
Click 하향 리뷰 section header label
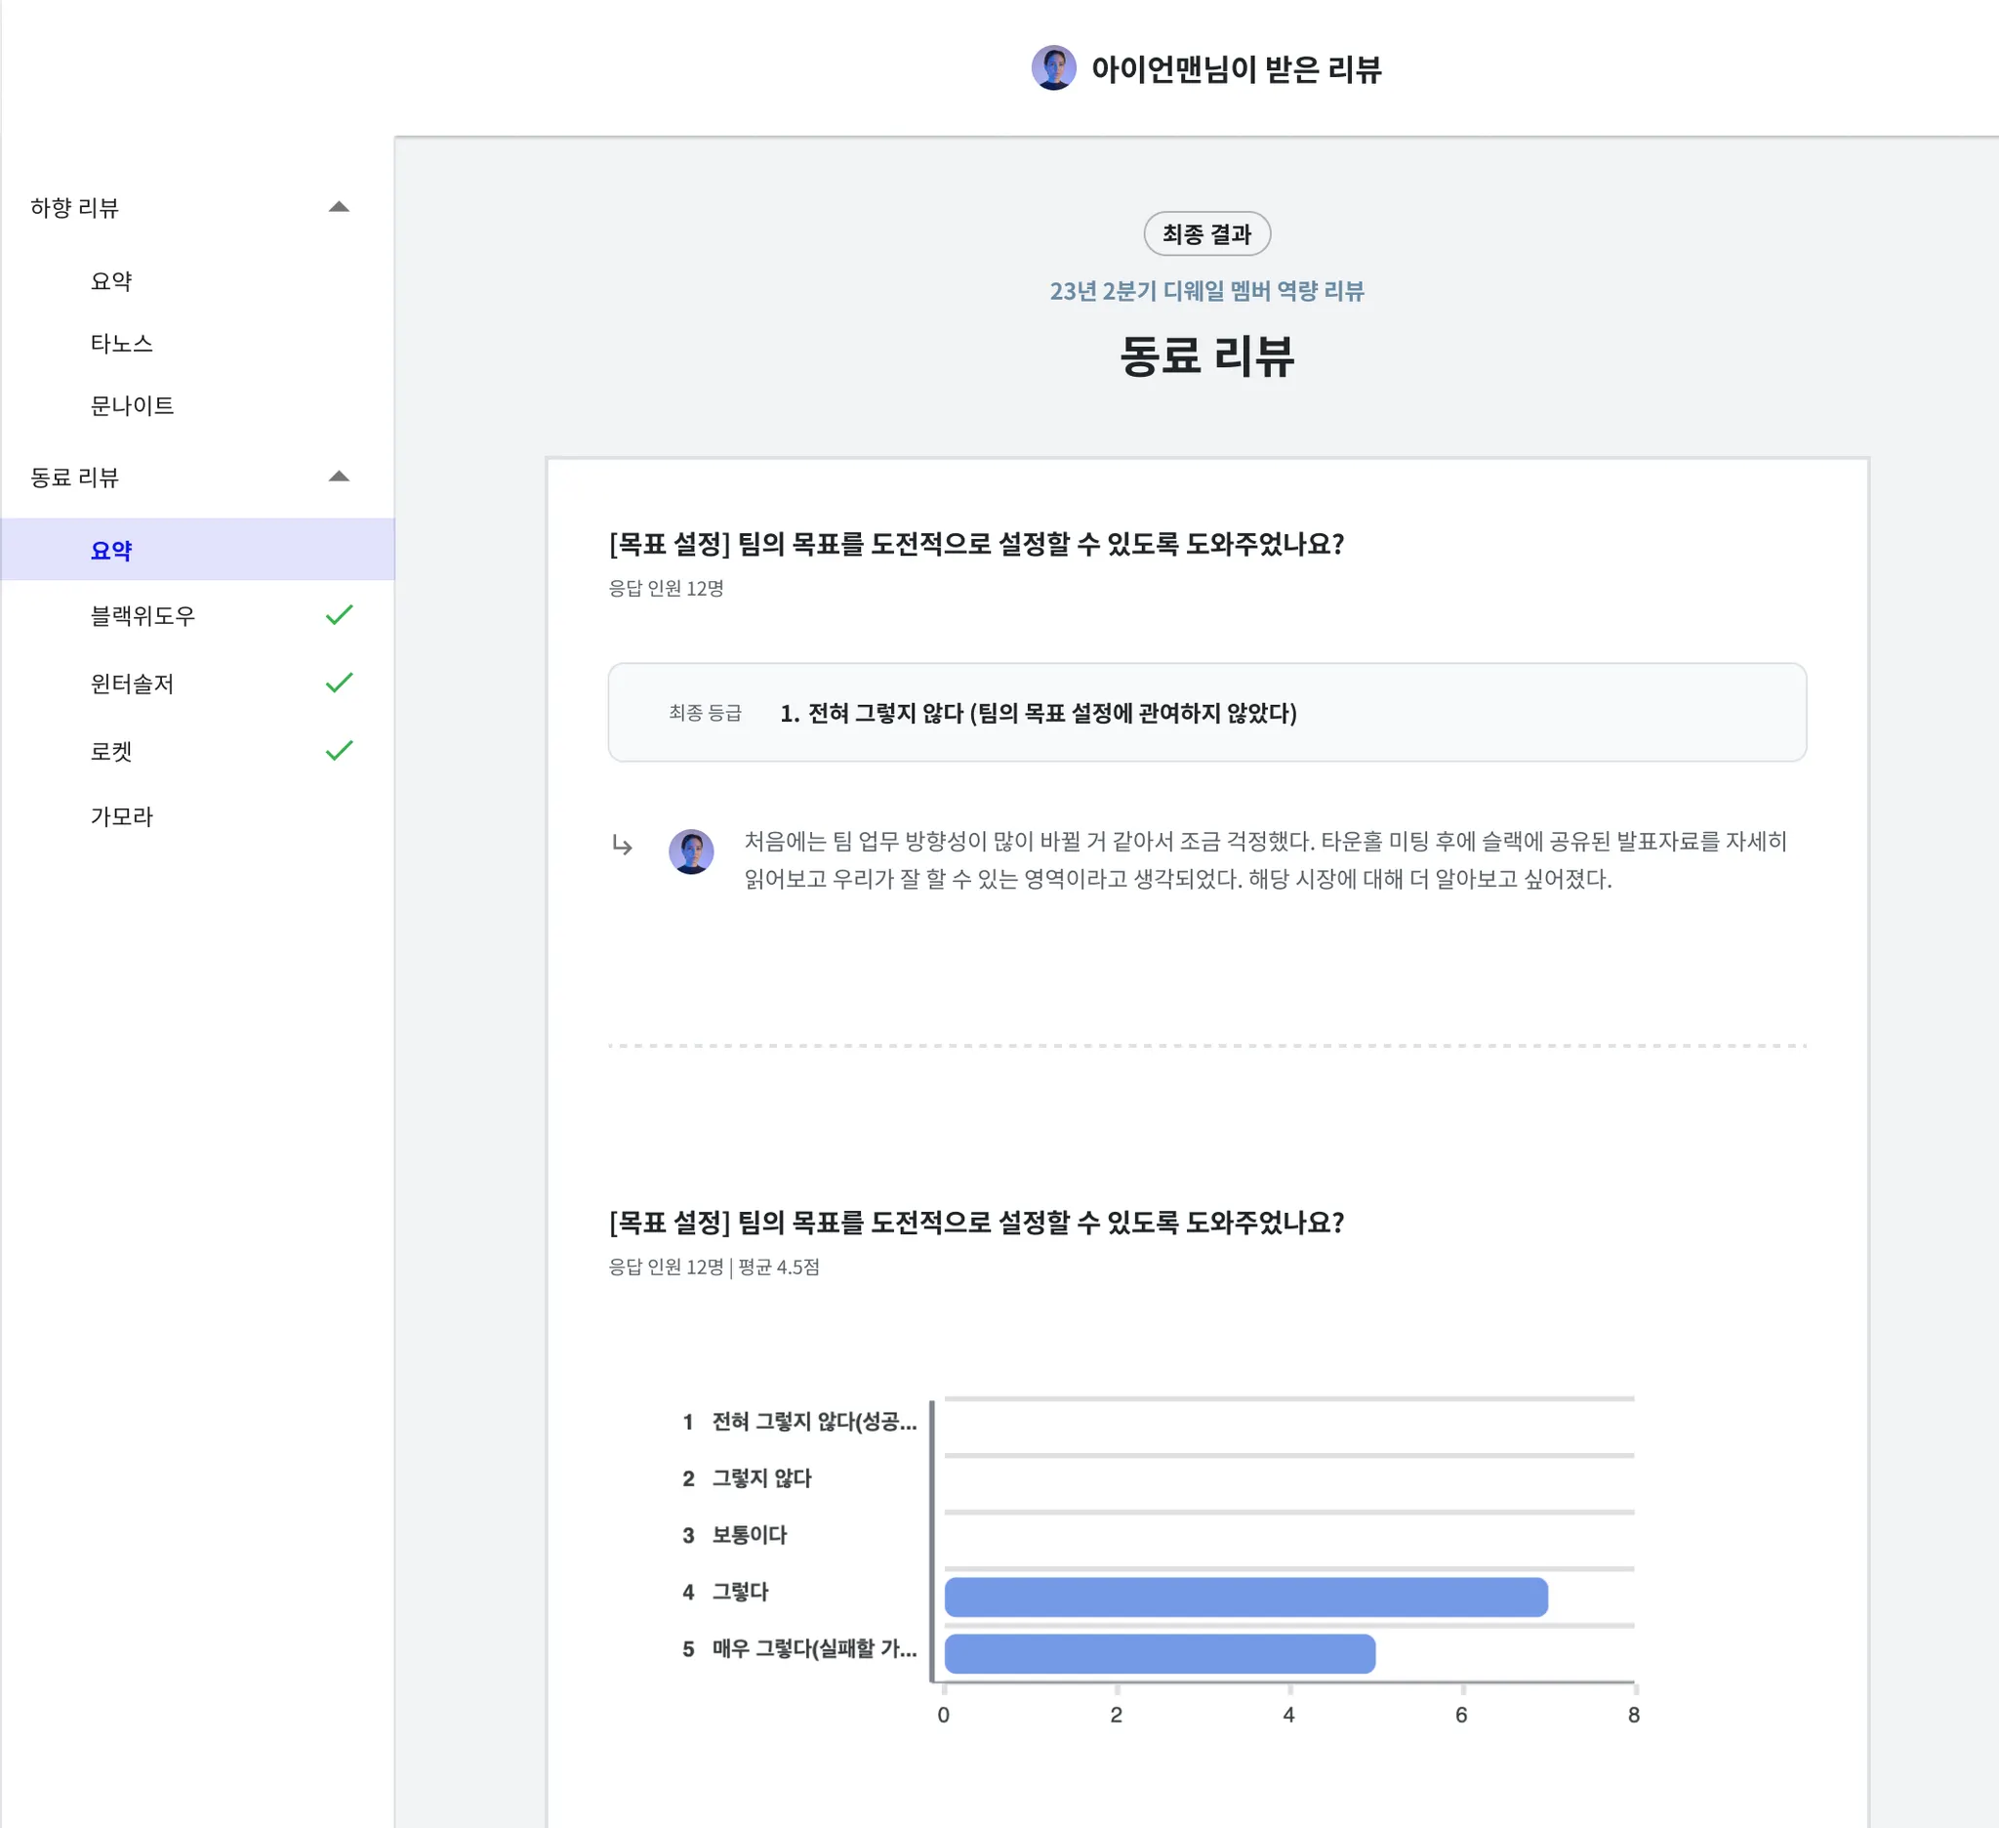click(x=74, y=207)
